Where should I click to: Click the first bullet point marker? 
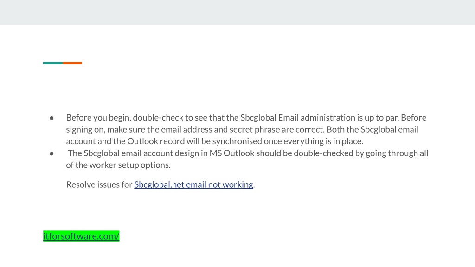point(51,118)
